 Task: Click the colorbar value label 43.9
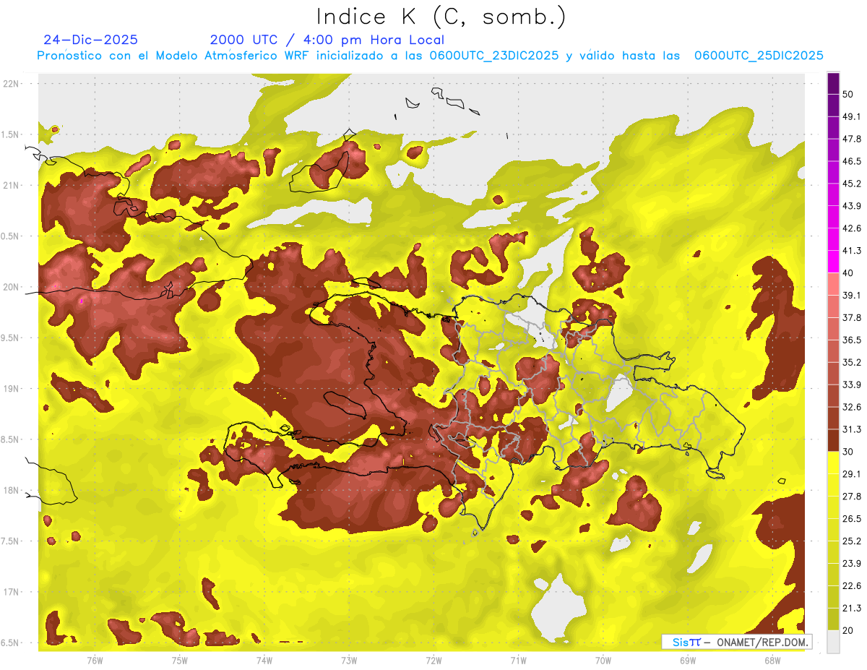pyautogui.click(x=852, y=206)
